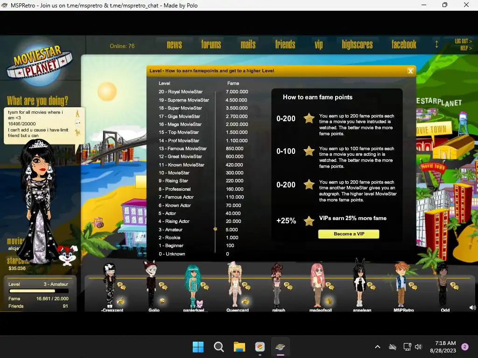The image size is (478, 358).
Task: Click your own movie star avatar
Action: 38,201
